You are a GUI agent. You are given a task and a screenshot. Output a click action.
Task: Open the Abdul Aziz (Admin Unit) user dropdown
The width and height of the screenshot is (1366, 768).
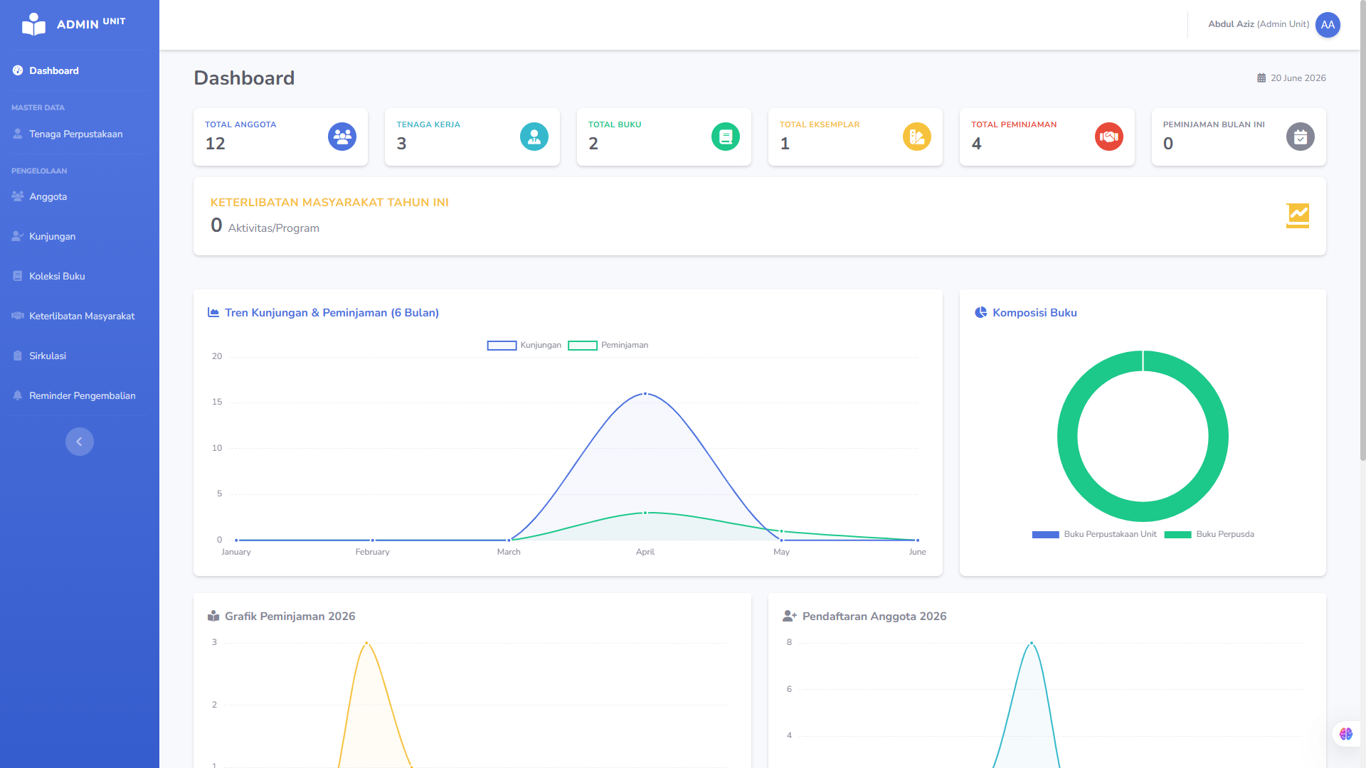(x=1274, y=25)
